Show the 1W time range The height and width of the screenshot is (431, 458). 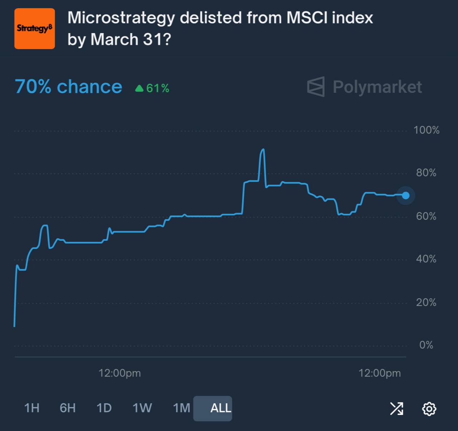142,408
